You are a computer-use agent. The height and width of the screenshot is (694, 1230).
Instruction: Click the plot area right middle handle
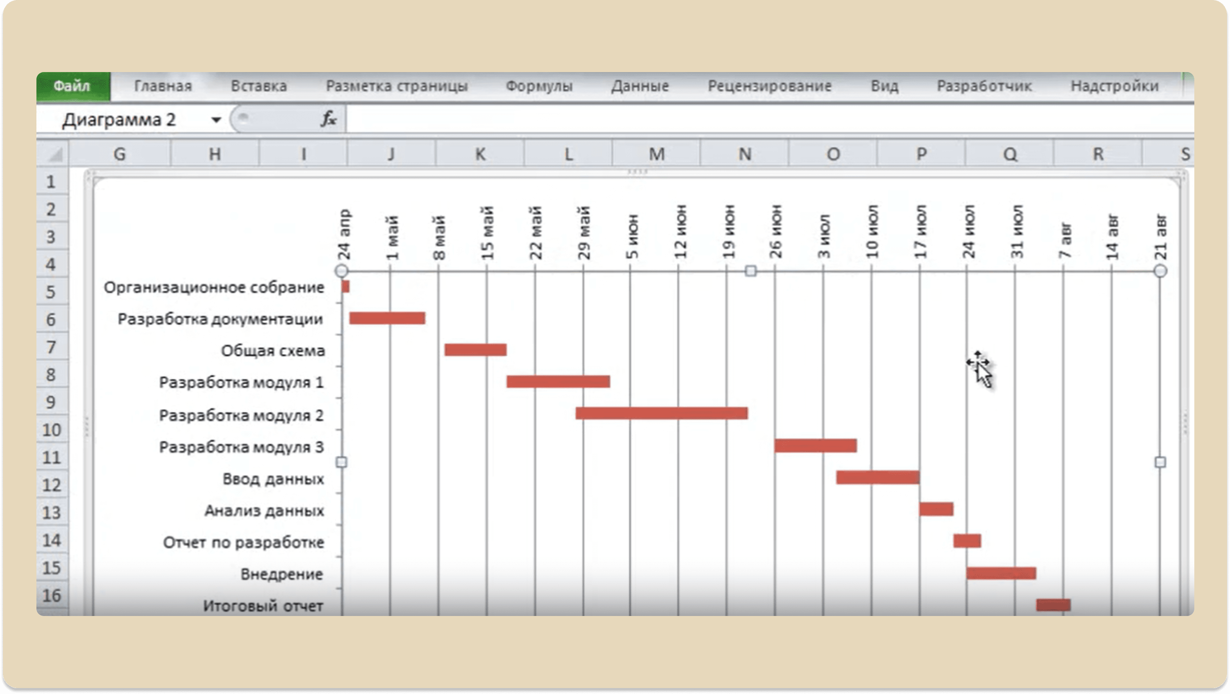[1160, 461]
